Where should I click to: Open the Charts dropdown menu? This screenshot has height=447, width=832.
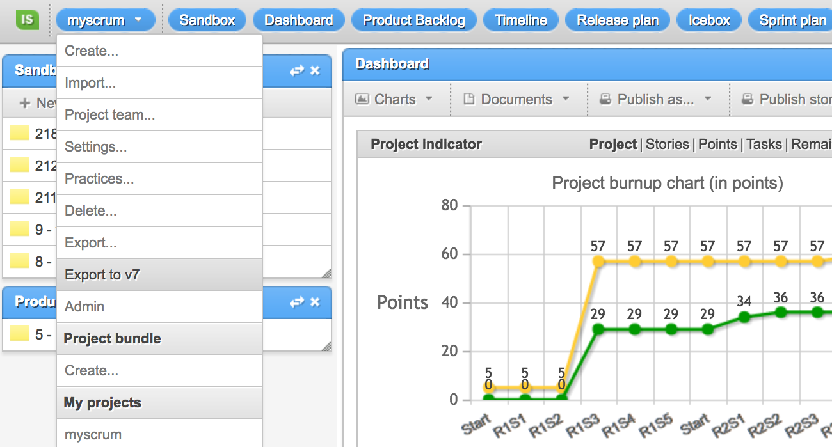pos(394,99)
